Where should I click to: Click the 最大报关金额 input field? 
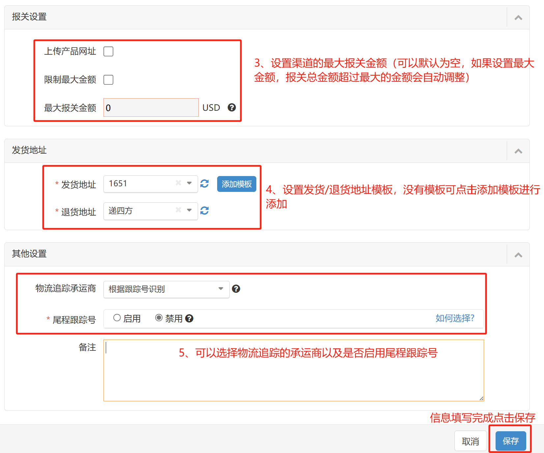151,107
